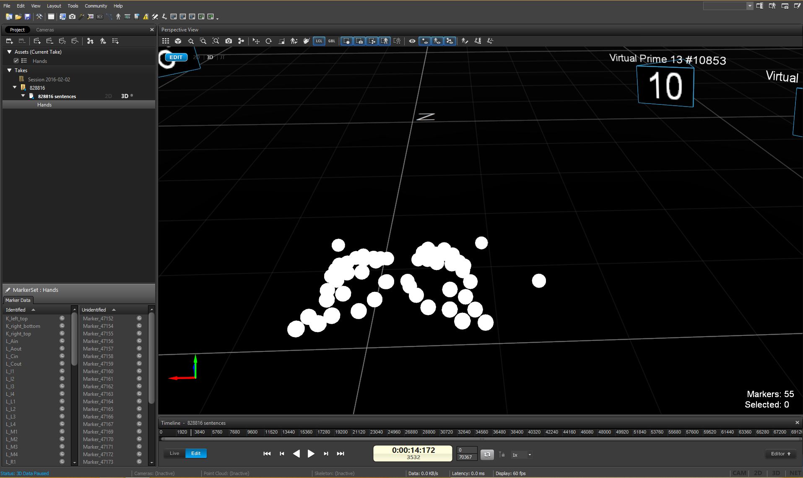Click the camera snapshot icon in Perspective View toolbar

pos(229,41)
